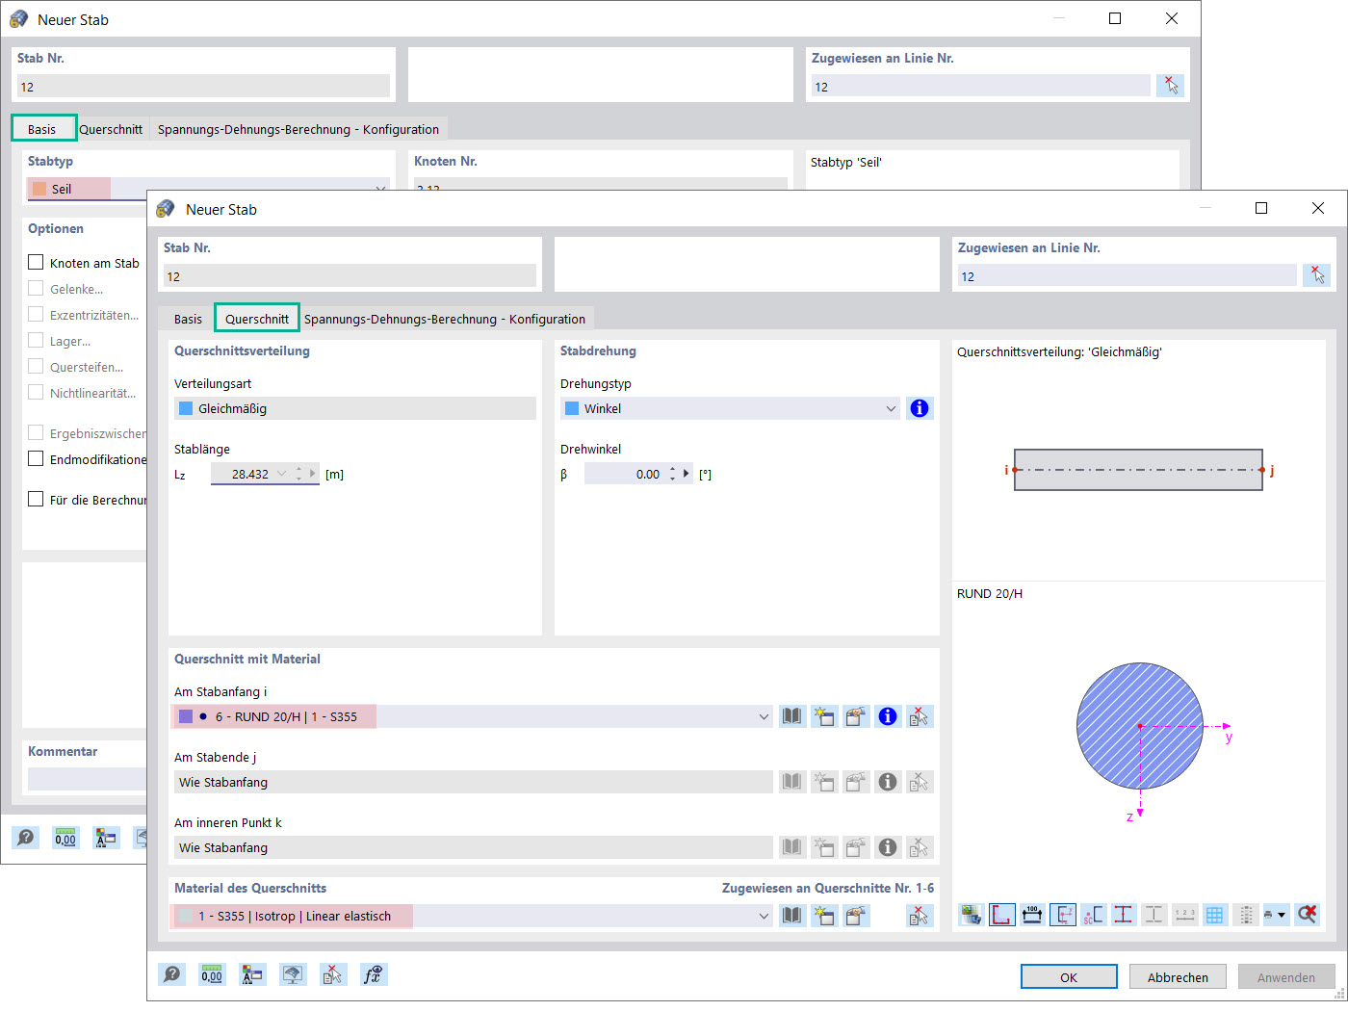Toggle the 1 2 3 numbering icon under preview
The height and width of the screenshot is (1011, 1348).
coord(1184,914)
